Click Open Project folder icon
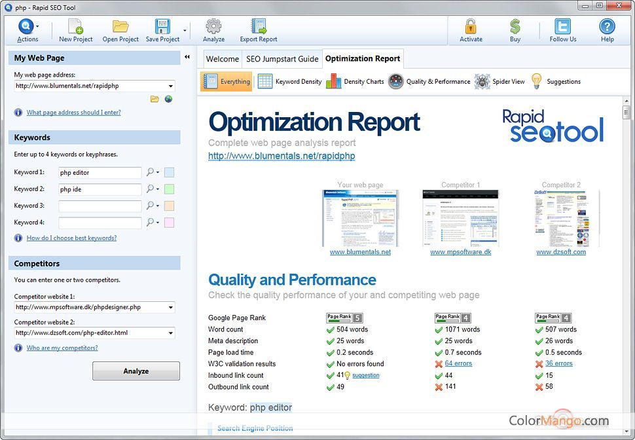The height and width of the screenshot is (440, 635). click(120, 27)
